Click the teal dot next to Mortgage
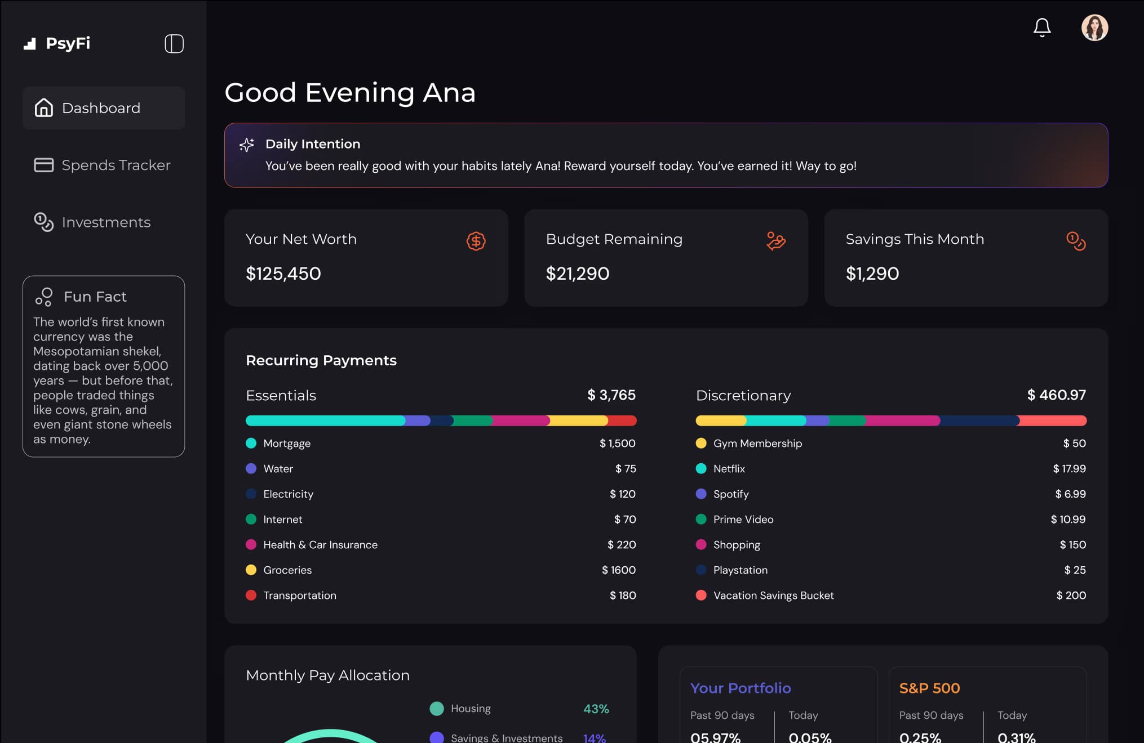Viewport: 1144px width, 743px height. pyautogui.click(x=251, y=444)
